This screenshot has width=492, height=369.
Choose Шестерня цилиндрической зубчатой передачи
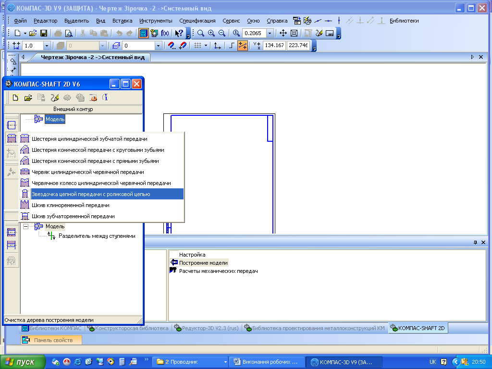coord(102,139)
